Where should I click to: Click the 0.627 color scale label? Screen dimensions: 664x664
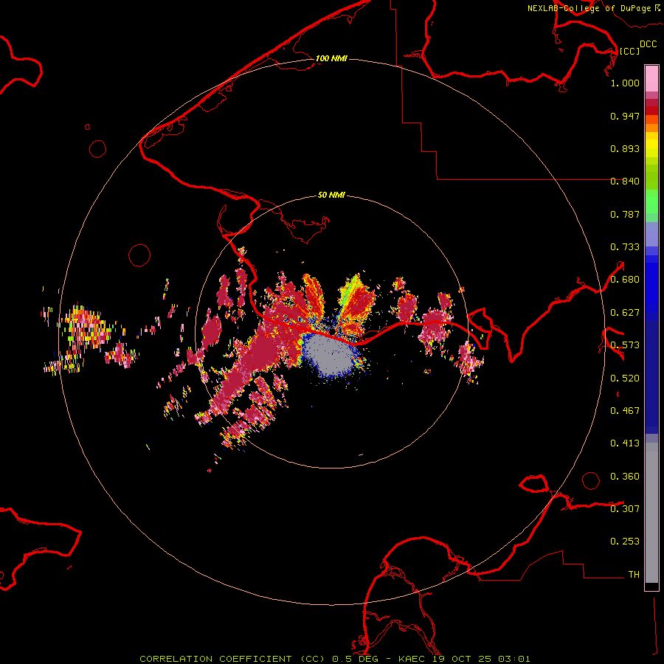[x=625, y=313]
